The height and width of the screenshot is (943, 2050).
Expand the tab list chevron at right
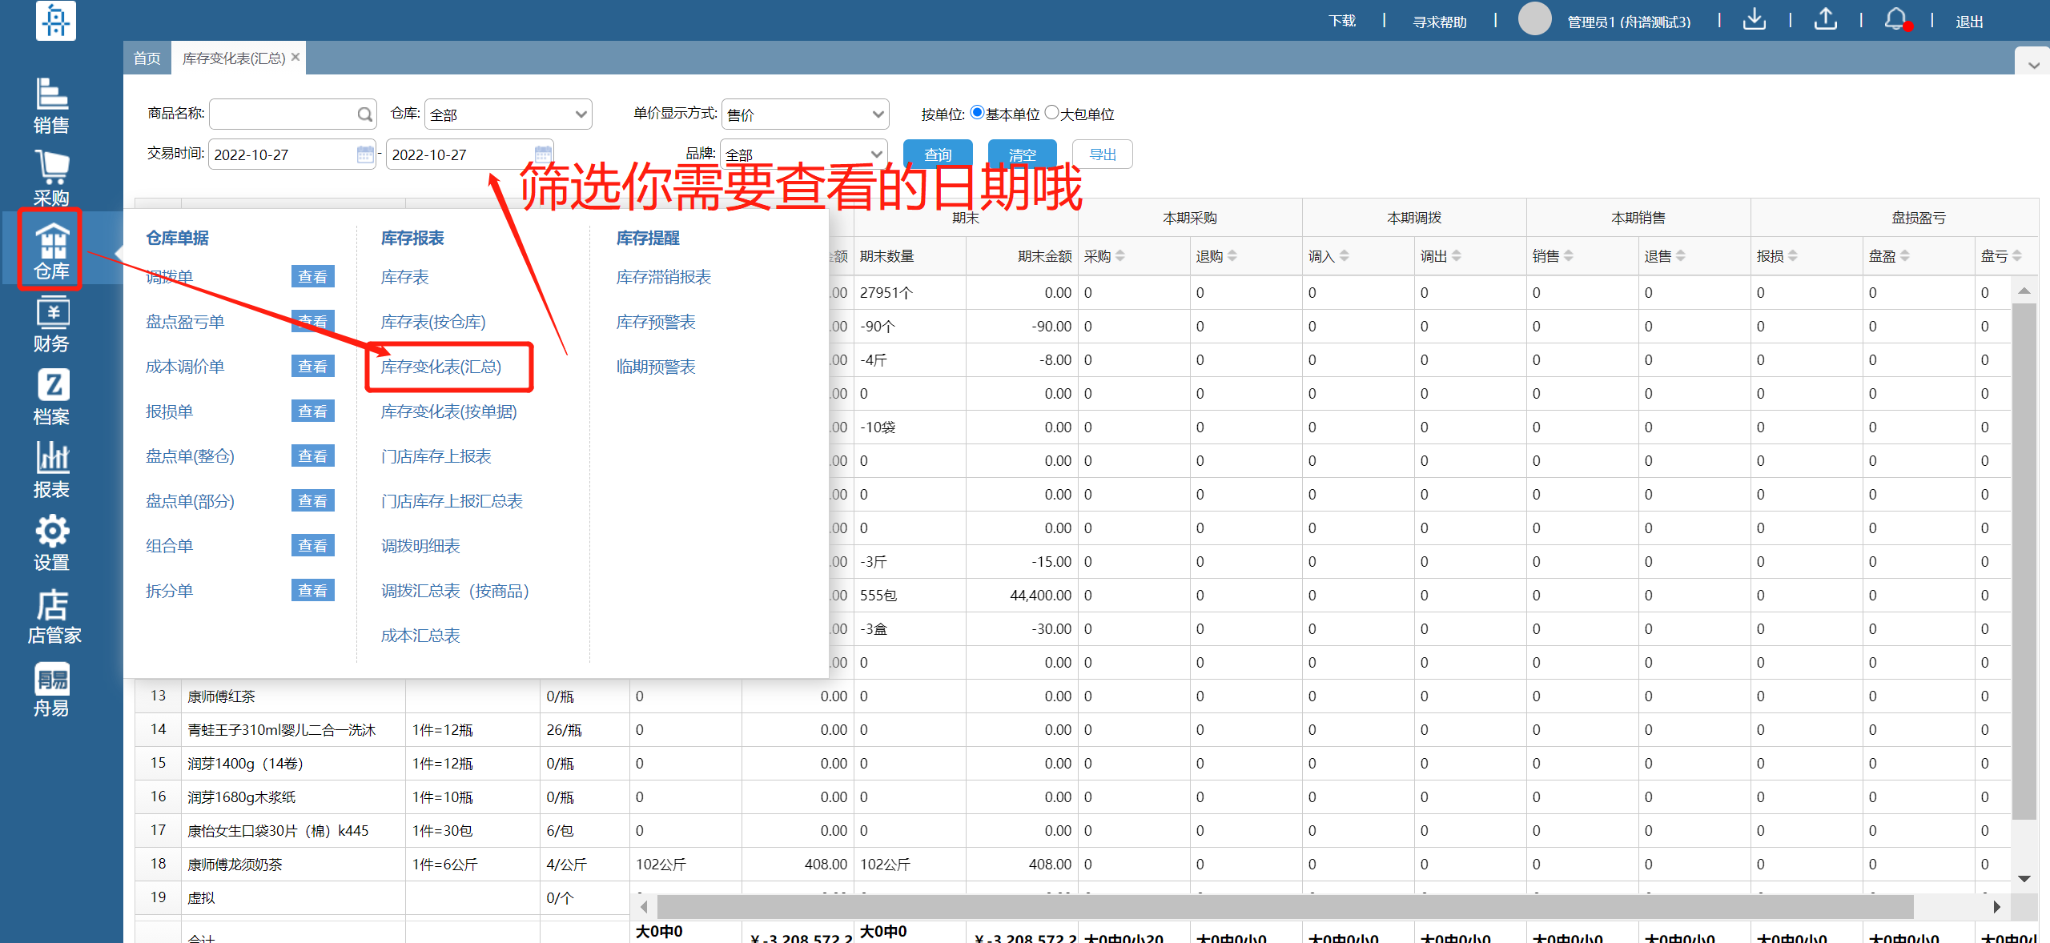[x=2033, y=65]
